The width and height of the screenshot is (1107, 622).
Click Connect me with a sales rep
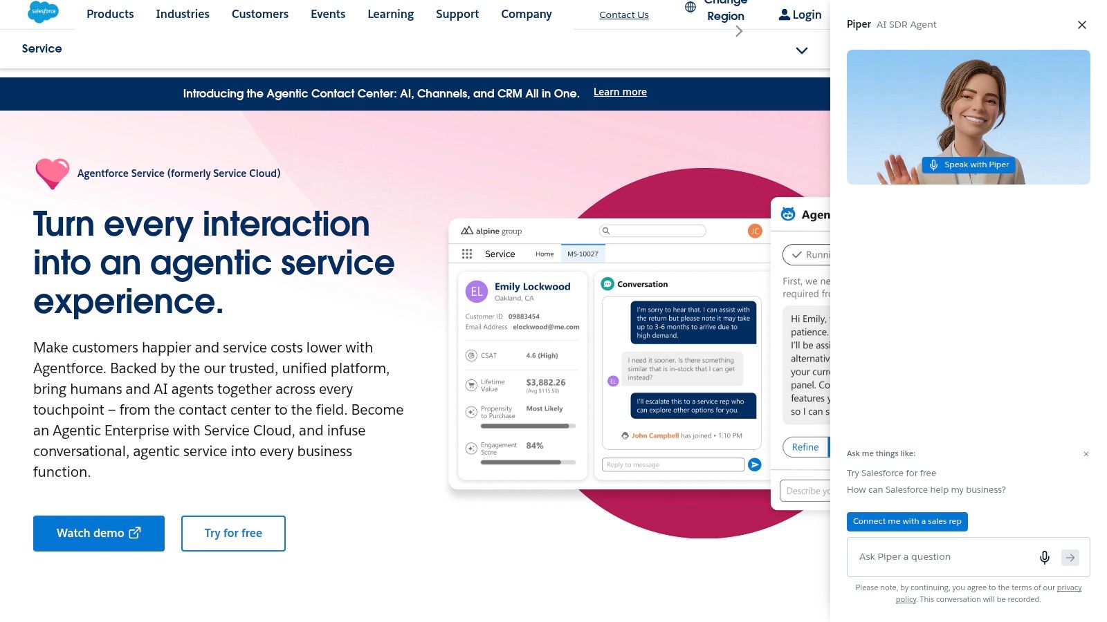[x=907, y=522]
